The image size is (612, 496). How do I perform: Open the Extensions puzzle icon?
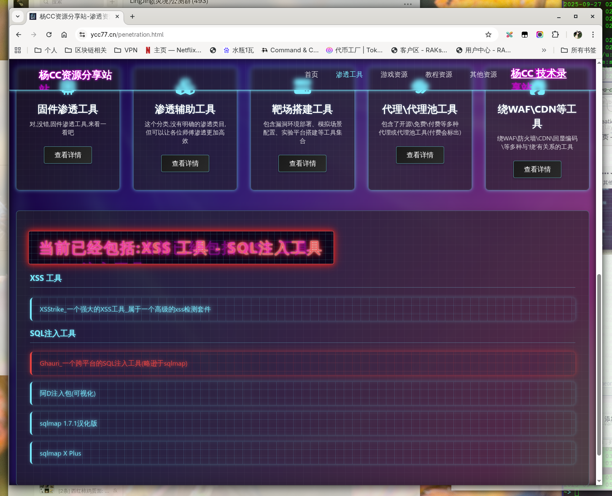tap(555, 35)
